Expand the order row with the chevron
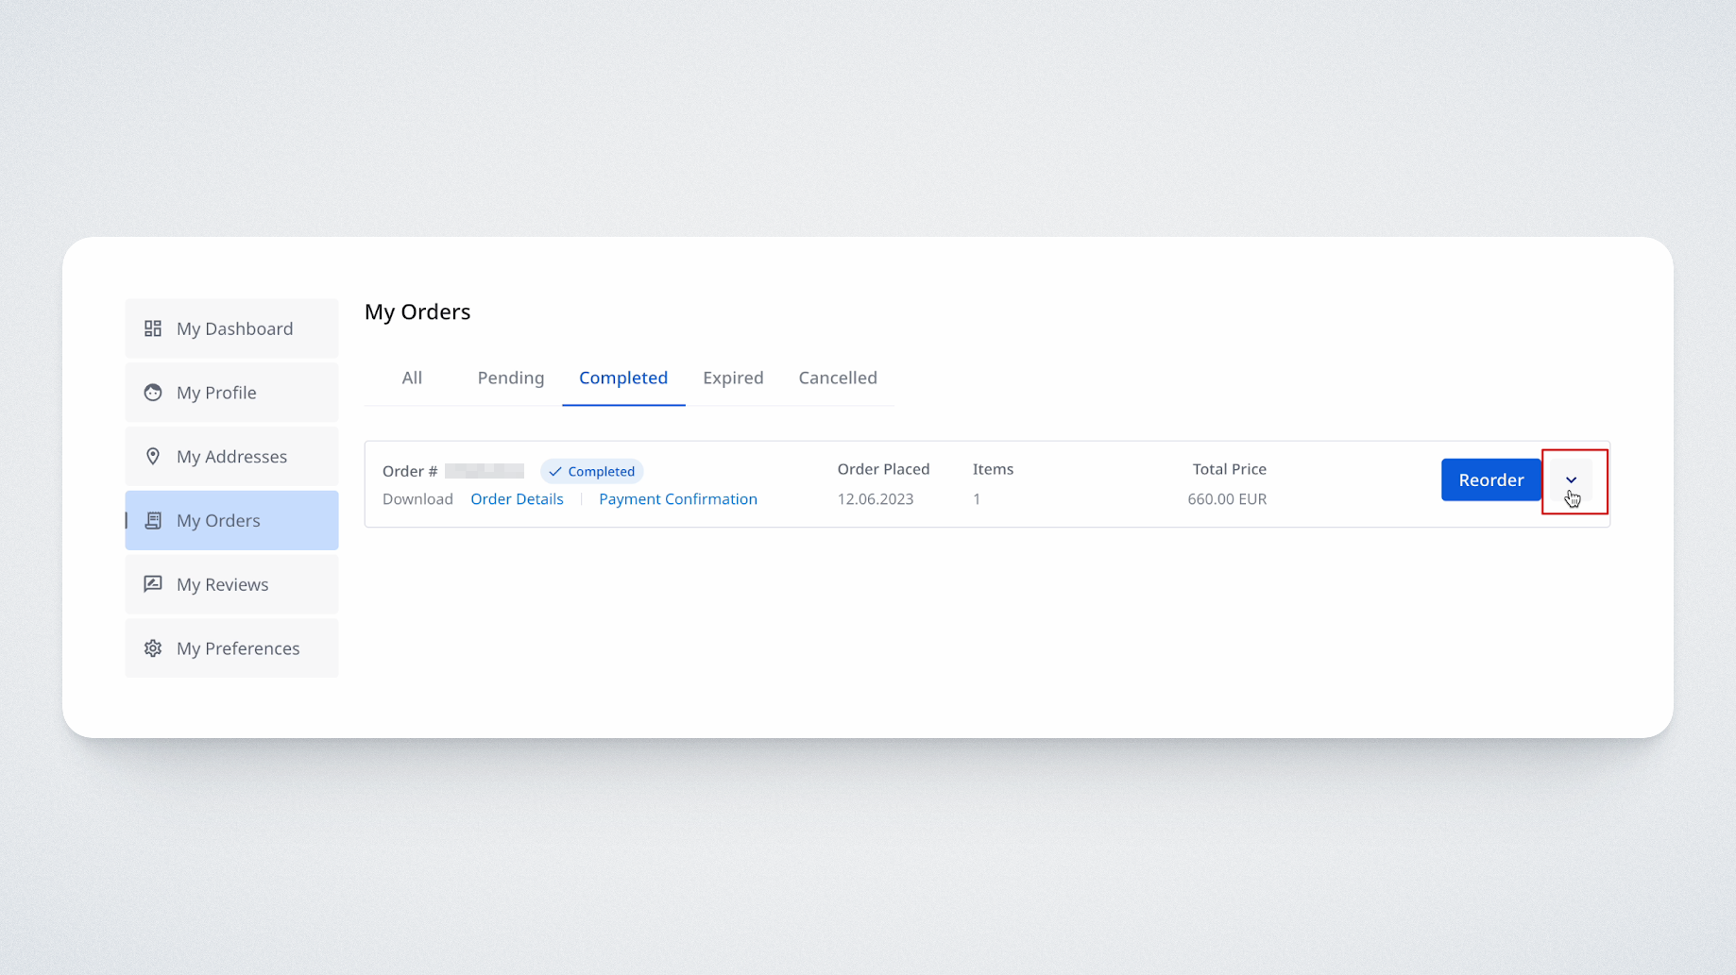This screenshot has width=1736, height=975. pos(1571,480)
